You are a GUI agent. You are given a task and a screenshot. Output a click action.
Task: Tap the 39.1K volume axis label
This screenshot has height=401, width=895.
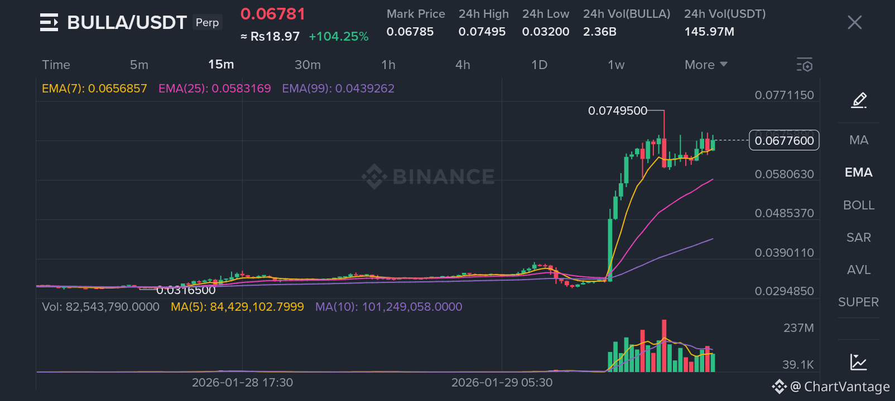798,365
